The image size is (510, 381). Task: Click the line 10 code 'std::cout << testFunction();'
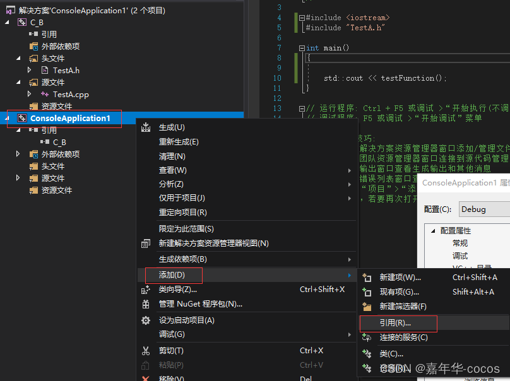click(x=385, y=78)
